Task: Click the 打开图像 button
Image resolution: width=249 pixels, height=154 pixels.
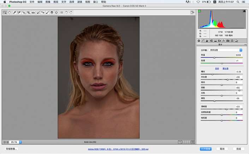Action: tap(206, 149)
